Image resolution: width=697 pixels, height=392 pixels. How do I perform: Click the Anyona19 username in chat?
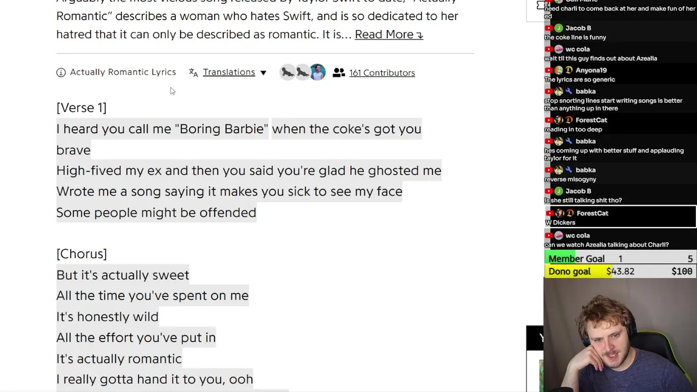pos(591,70)
